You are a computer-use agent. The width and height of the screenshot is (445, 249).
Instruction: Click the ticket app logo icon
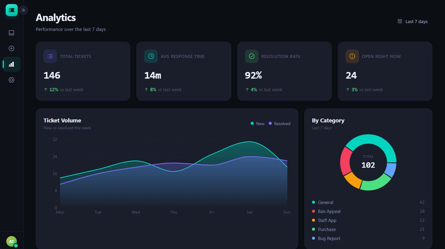coord(11,10)
